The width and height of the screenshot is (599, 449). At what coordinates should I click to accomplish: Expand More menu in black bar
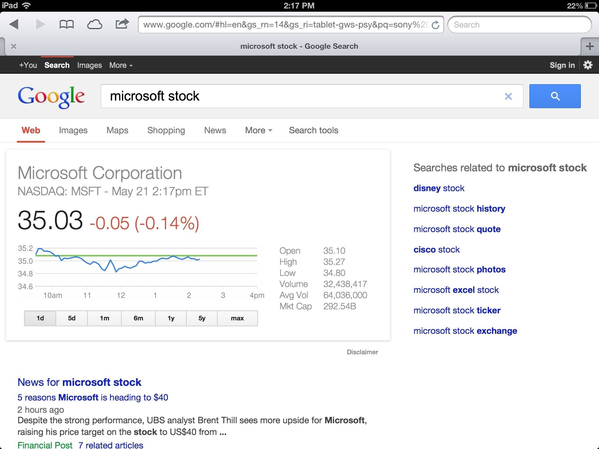(x=121, y=65)
